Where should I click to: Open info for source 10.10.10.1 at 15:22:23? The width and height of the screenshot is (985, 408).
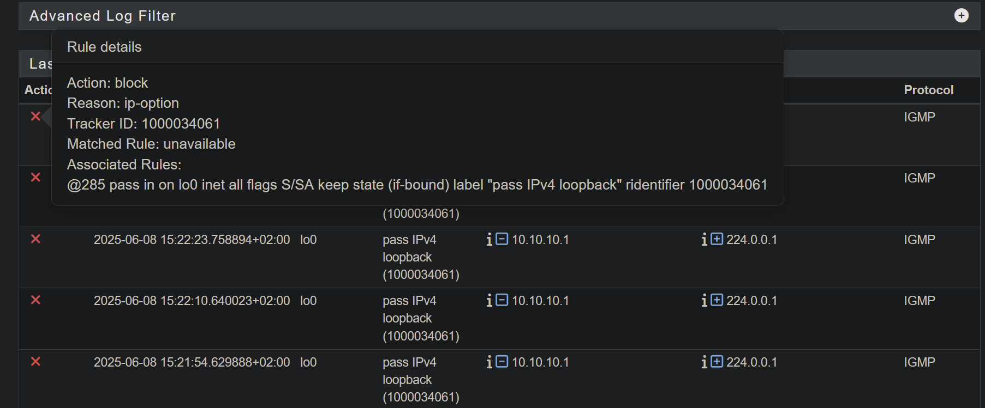pyautogui.click(x=489, y=239)
